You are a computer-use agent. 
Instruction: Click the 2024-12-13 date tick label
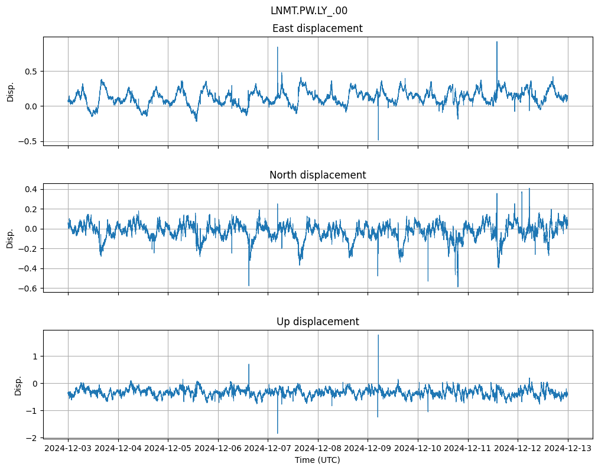click(x=568, y=449)
